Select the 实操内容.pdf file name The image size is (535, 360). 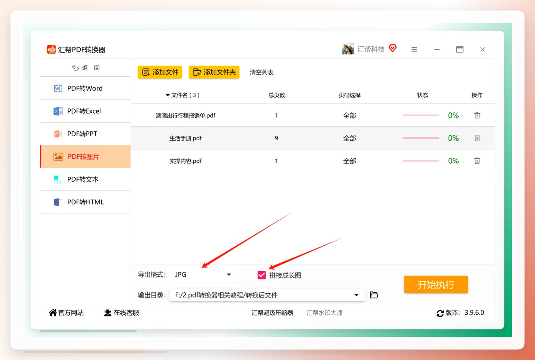185,161
